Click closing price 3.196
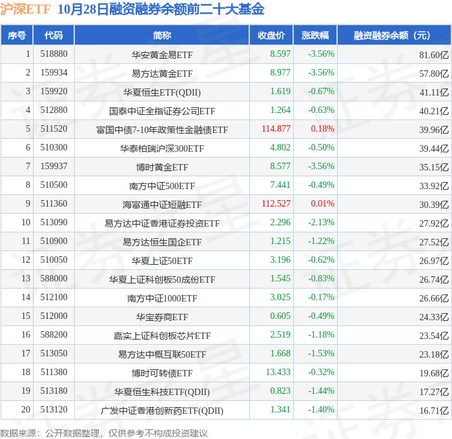The image size is (452, 439). [x=280, y=260]
